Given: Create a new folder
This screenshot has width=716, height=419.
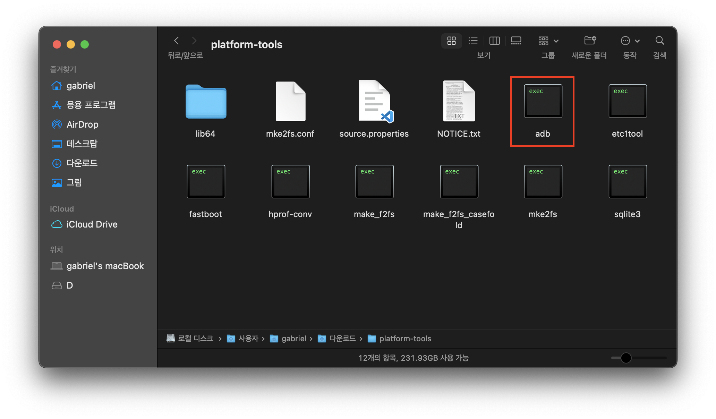Looking at the screenshot, I should tap(590, 41).
